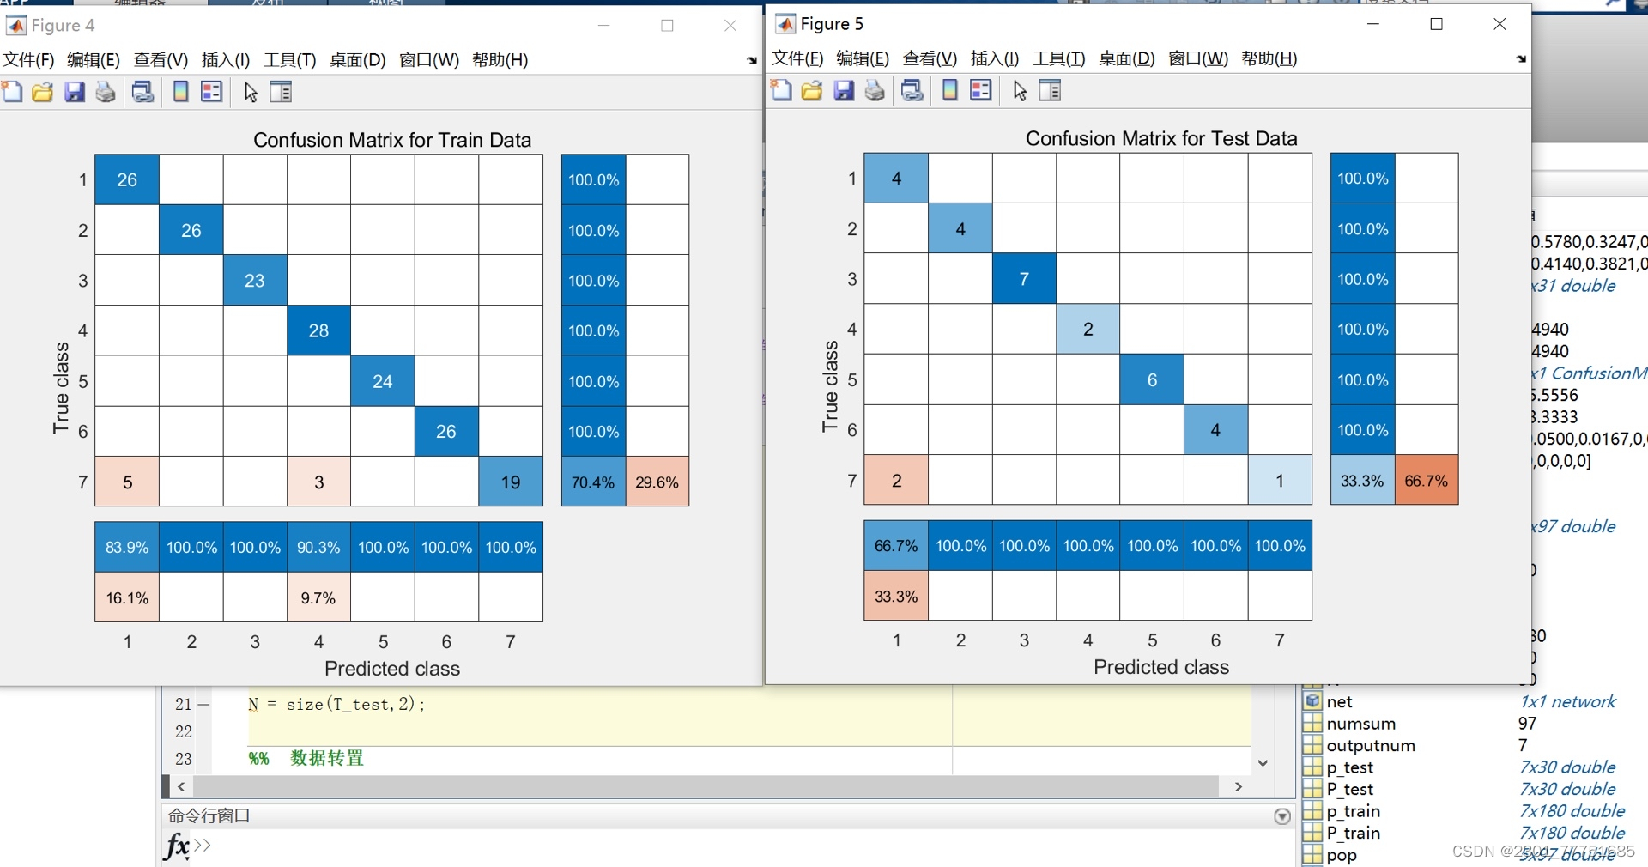This screenshot has height=867, width=1648.
Task: Click Save icon in Figure 5 toolbar
Action: click(844, 90)
